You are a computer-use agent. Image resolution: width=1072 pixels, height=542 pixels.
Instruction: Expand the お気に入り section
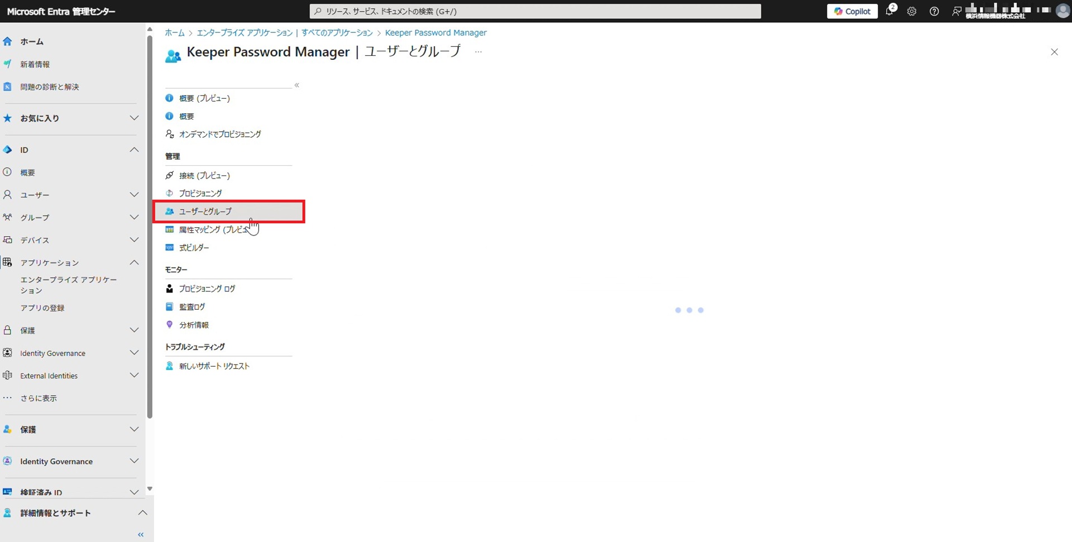tap(134, 118)
